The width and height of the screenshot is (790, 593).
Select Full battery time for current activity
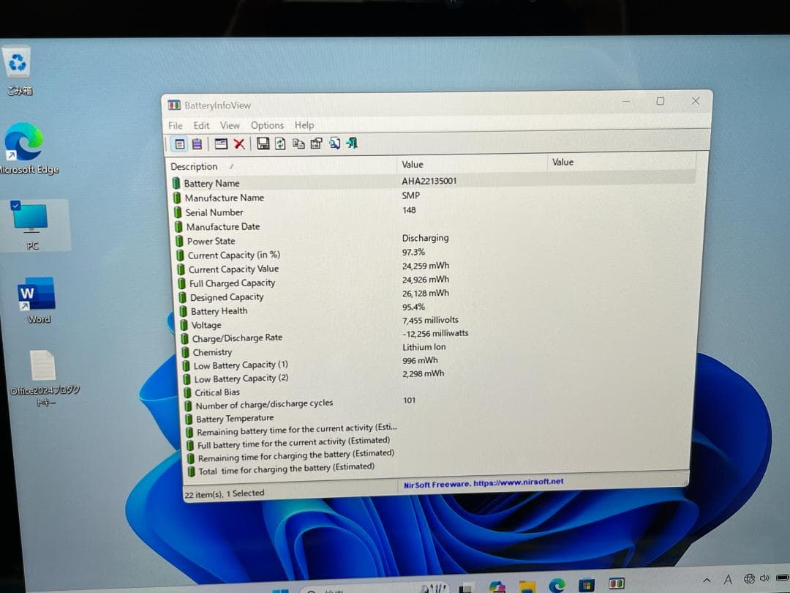click(x=439, y=443)
